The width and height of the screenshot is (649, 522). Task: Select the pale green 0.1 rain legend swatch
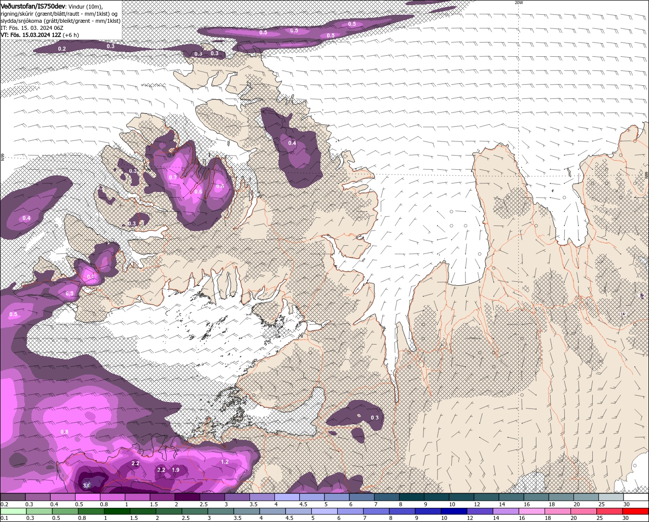(13, 511)
